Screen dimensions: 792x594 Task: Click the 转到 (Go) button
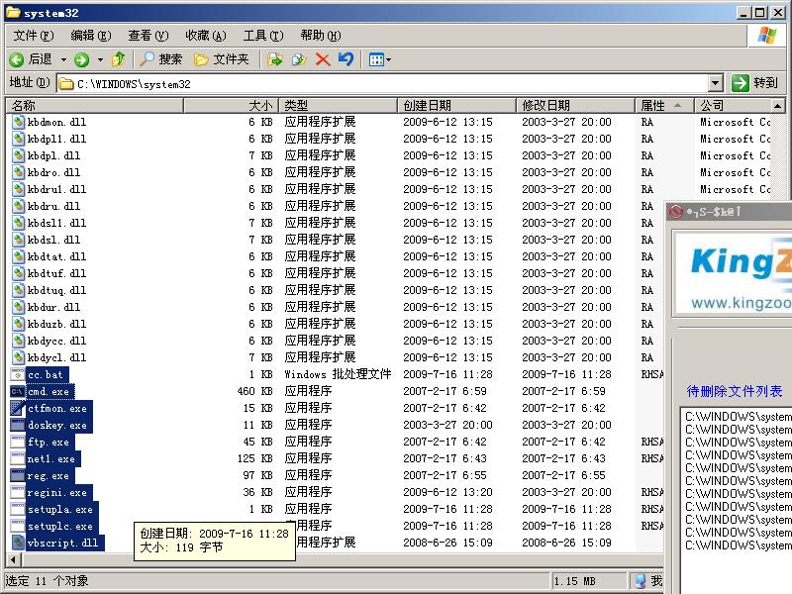[754, 84]
